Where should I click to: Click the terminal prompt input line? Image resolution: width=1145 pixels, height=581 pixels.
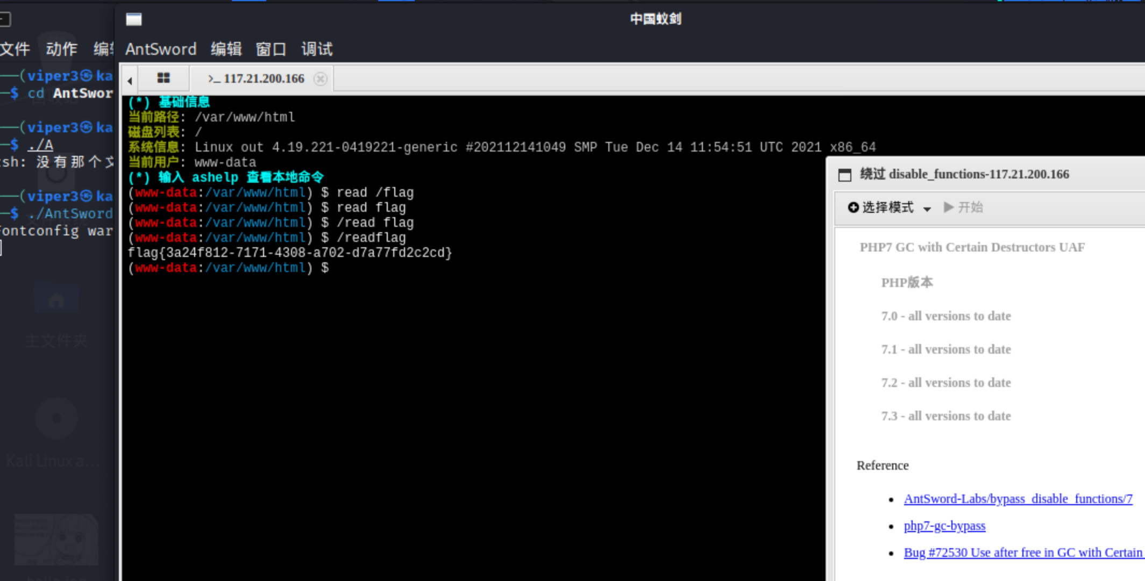[229, 268]
